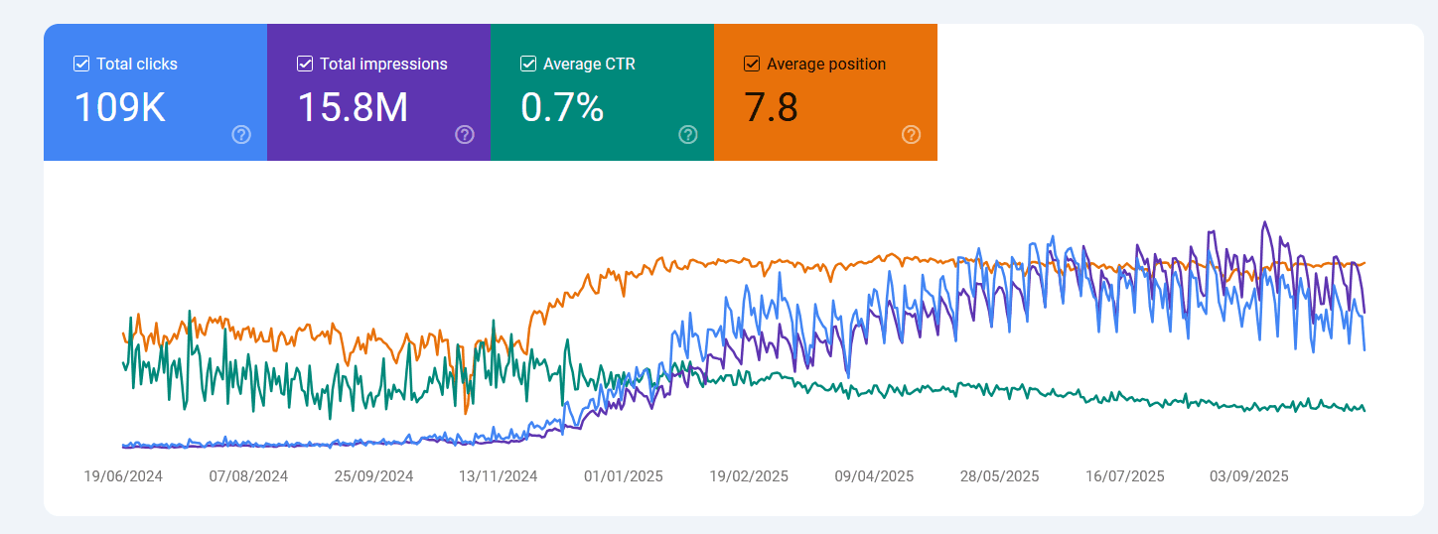Click the 7.8 position value
The width and height of the screenshot is (1438, 534).
point(772,107)
